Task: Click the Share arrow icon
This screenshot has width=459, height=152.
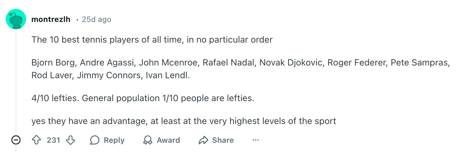Action: (203, 140)
